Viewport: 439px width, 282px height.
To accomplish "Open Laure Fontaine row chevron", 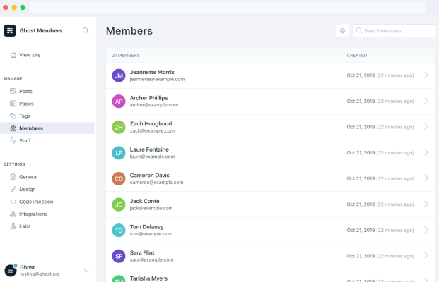I will pos(426,152).
